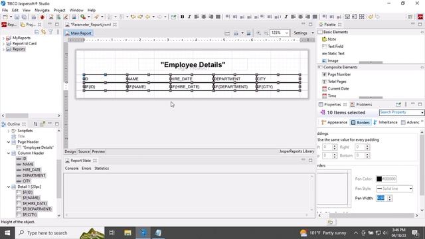Click the match width toolbar icon
The width and height of the screenshot is (425, 239).
[x=347, y=17]
